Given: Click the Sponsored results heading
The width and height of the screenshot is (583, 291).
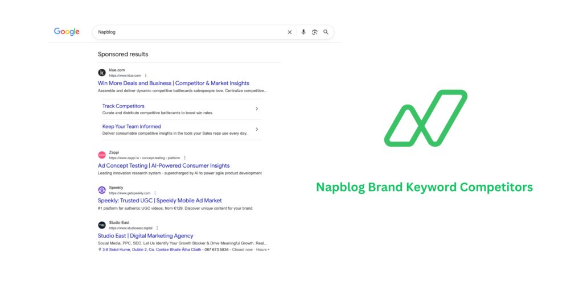Looking at the screenshot, I should 123,54.
